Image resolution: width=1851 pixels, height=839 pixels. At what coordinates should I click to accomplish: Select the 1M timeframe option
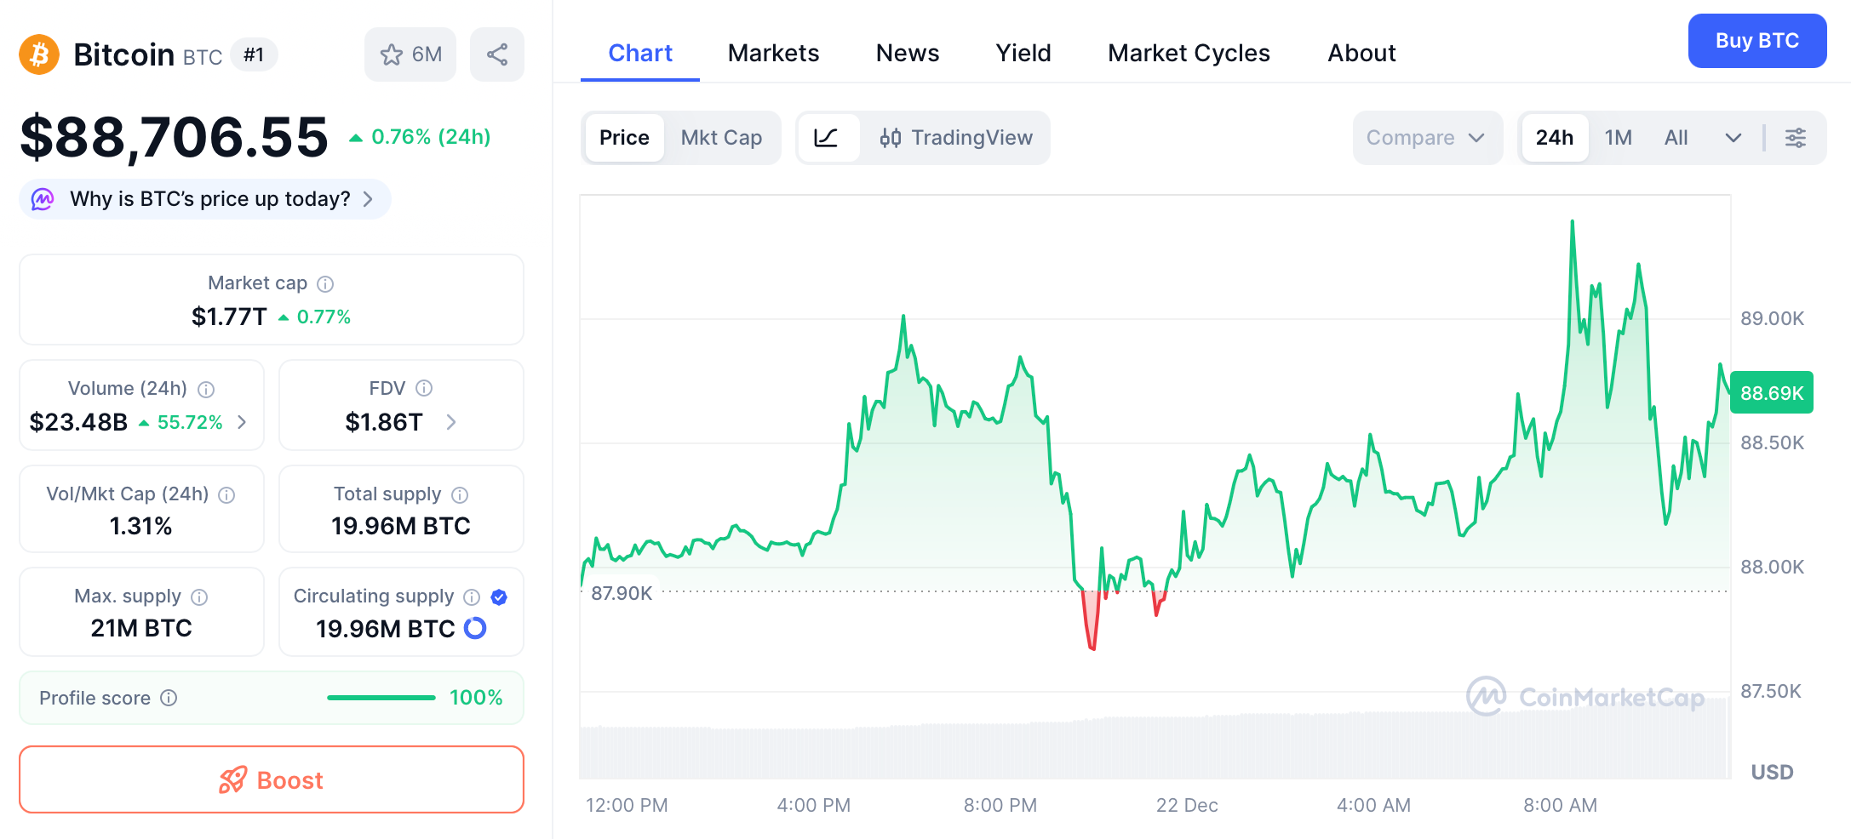tap(1617, 137)
